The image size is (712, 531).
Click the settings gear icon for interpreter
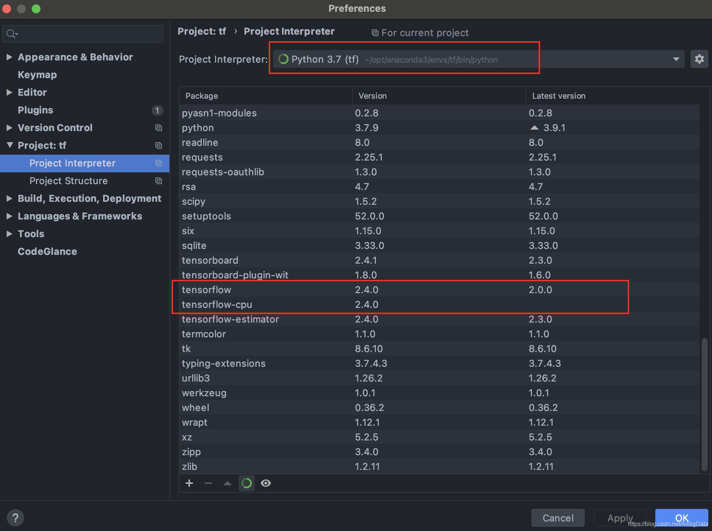(x=699, y=59)
